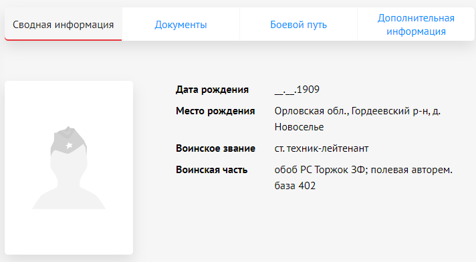476x262 pixels.
Task: Click the Место рождения label
Action: [215, 111]
